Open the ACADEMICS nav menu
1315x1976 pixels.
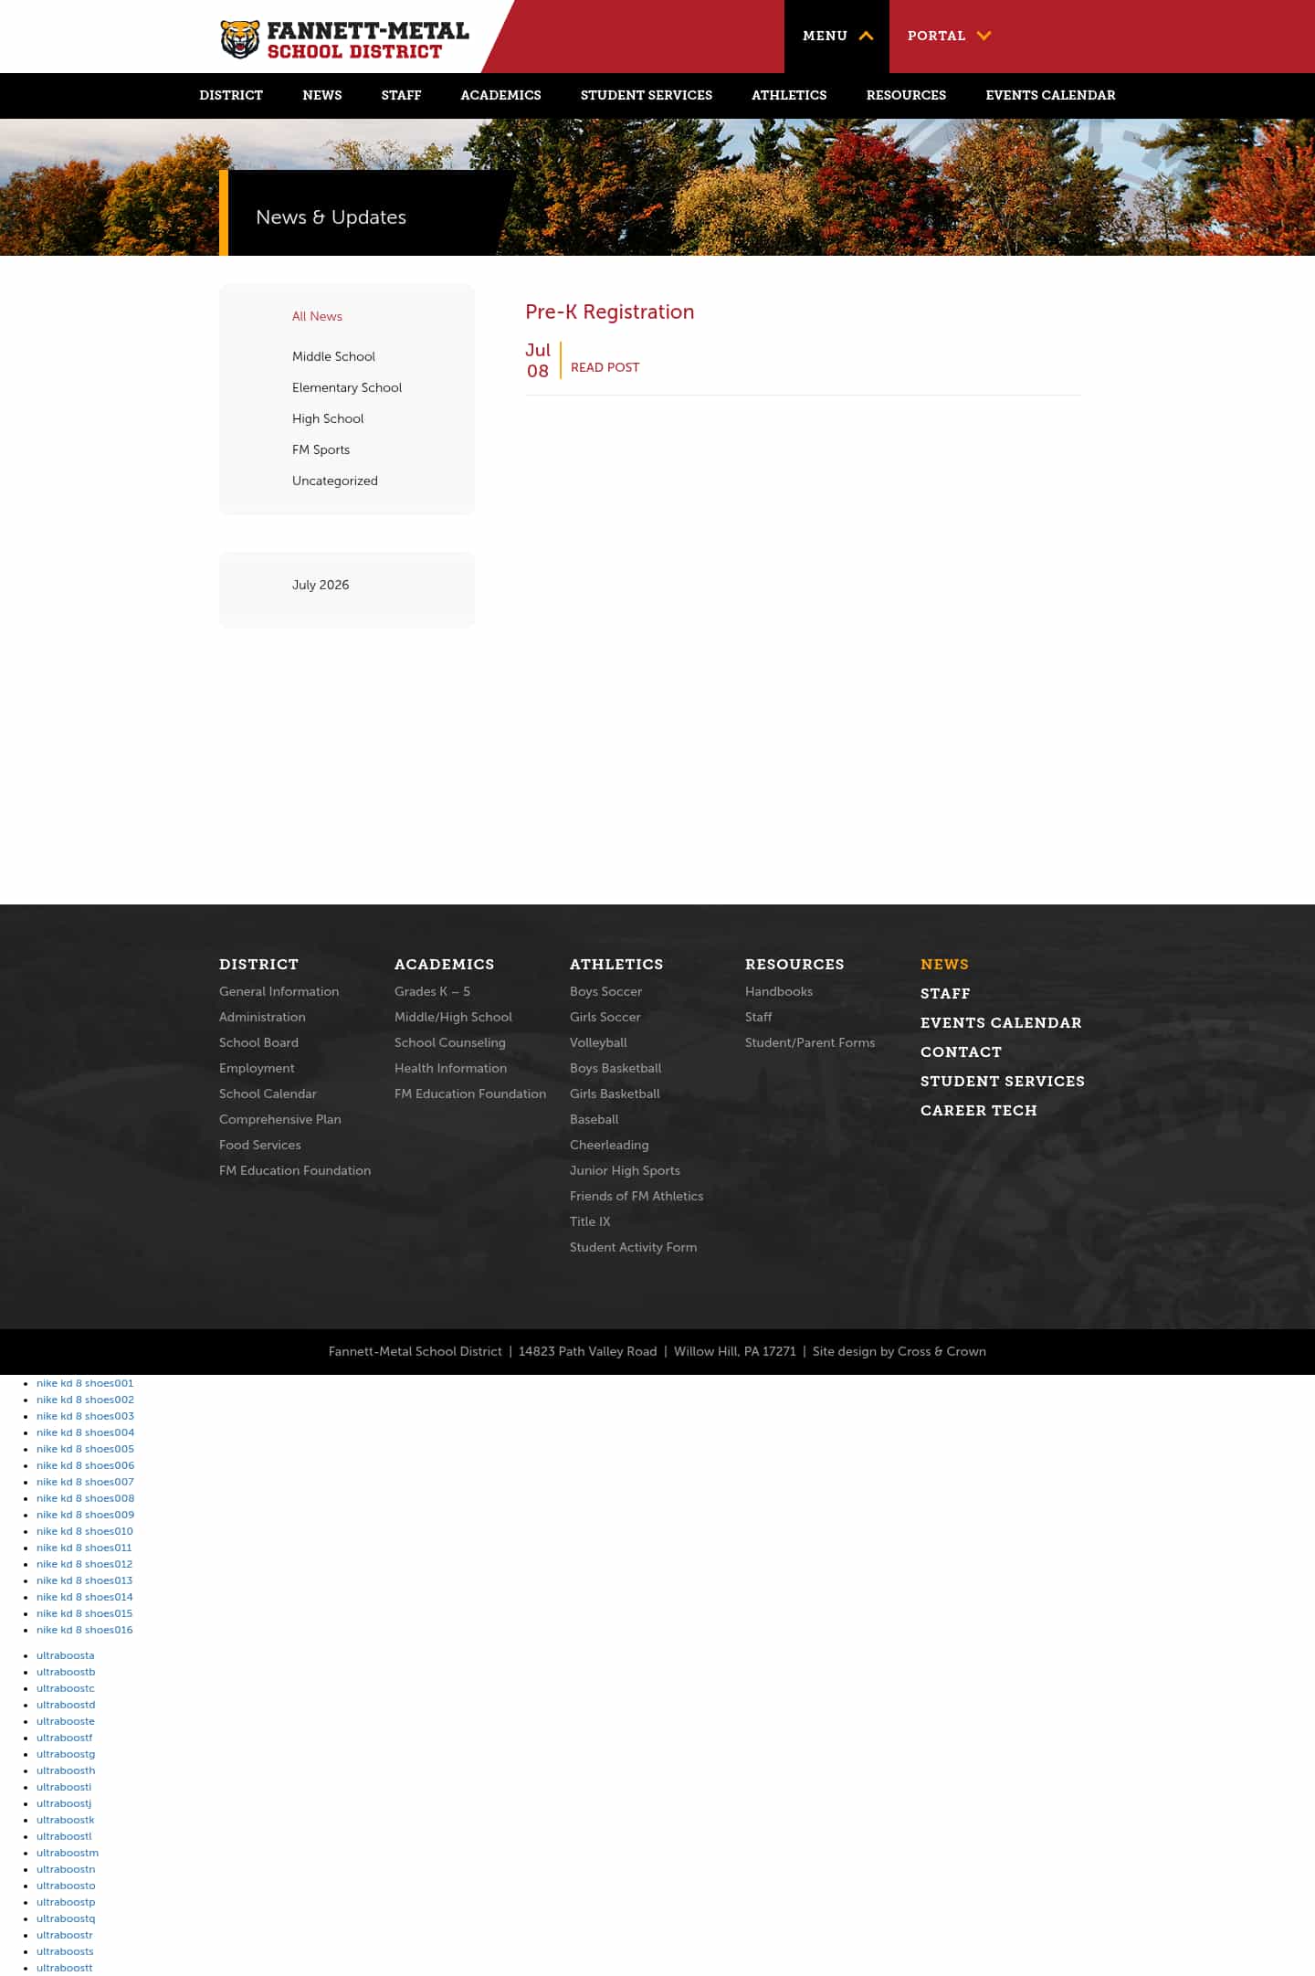500,95
